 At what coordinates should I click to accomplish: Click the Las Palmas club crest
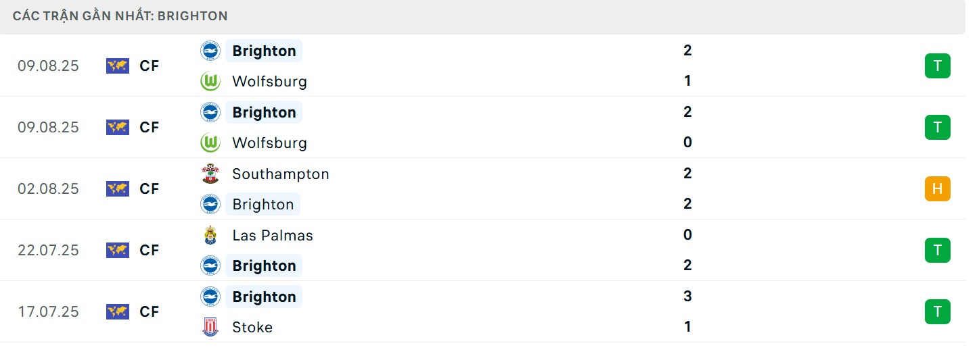(210, 235)
